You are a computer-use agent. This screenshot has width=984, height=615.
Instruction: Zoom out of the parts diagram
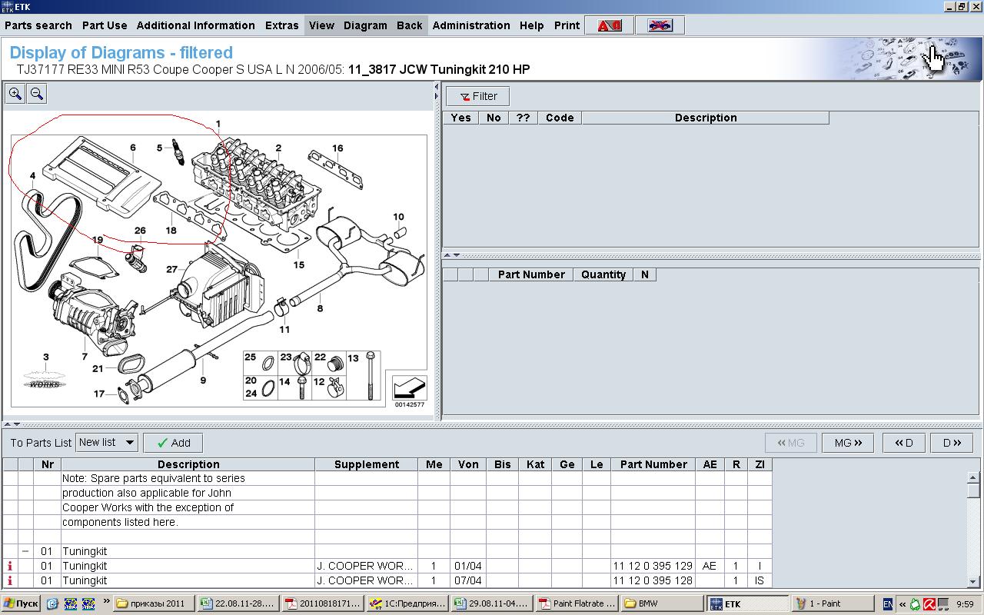[36, 94]
